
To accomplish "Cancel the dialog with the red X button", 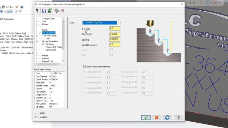I will [157, 117].
